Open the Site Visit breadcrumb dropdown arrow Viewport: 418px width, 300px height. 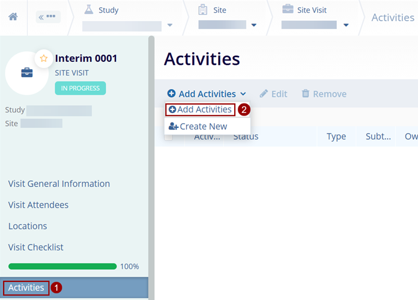[x=345, y=25]
